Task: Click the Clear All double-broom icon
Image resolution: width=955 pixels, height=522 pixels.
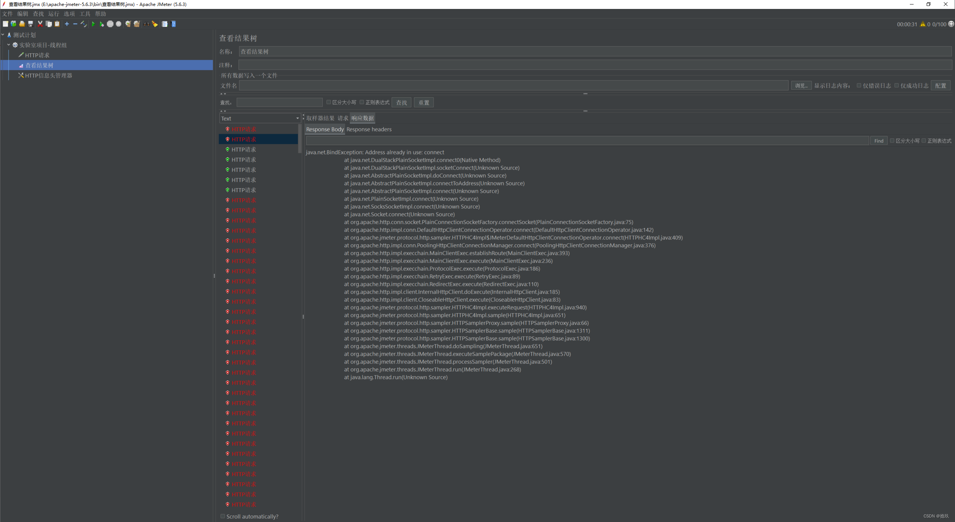Action: (137, 24)
